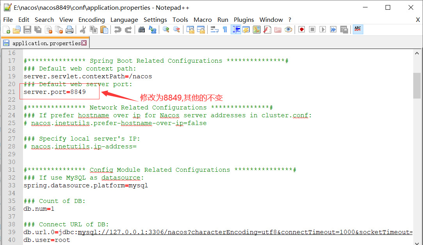Open the Encoding menu
This screenshot has width=423, height=245.
point(91,19)
